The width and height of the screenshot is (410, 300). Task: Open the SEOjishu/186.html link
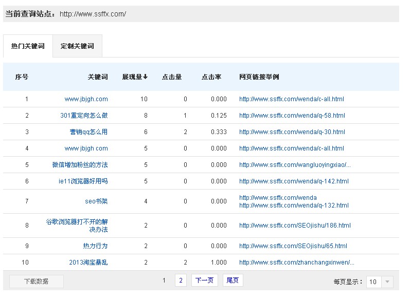295,226
